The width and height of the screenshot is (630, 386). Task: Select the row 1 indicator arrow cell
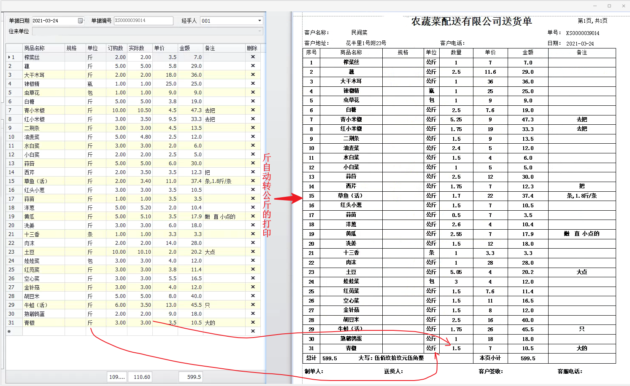tap(14, 57)
